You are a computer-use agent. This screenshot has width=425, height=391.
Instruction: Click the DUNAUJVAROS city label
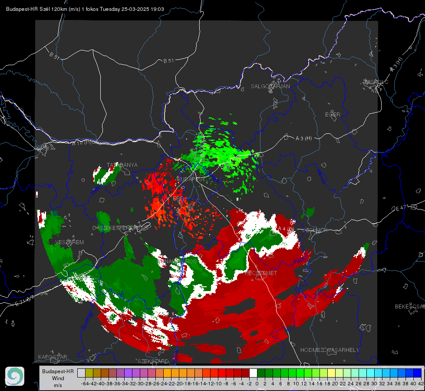pos(177,261)
